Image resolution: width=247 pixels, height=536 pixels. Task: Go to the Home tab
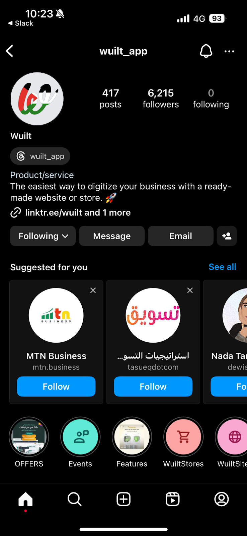click(25, 499)
